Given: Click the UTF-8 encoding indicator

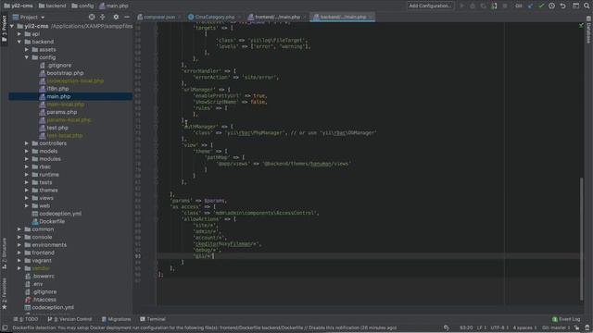Looking at the screenshot, I should [x=499, y=327].
